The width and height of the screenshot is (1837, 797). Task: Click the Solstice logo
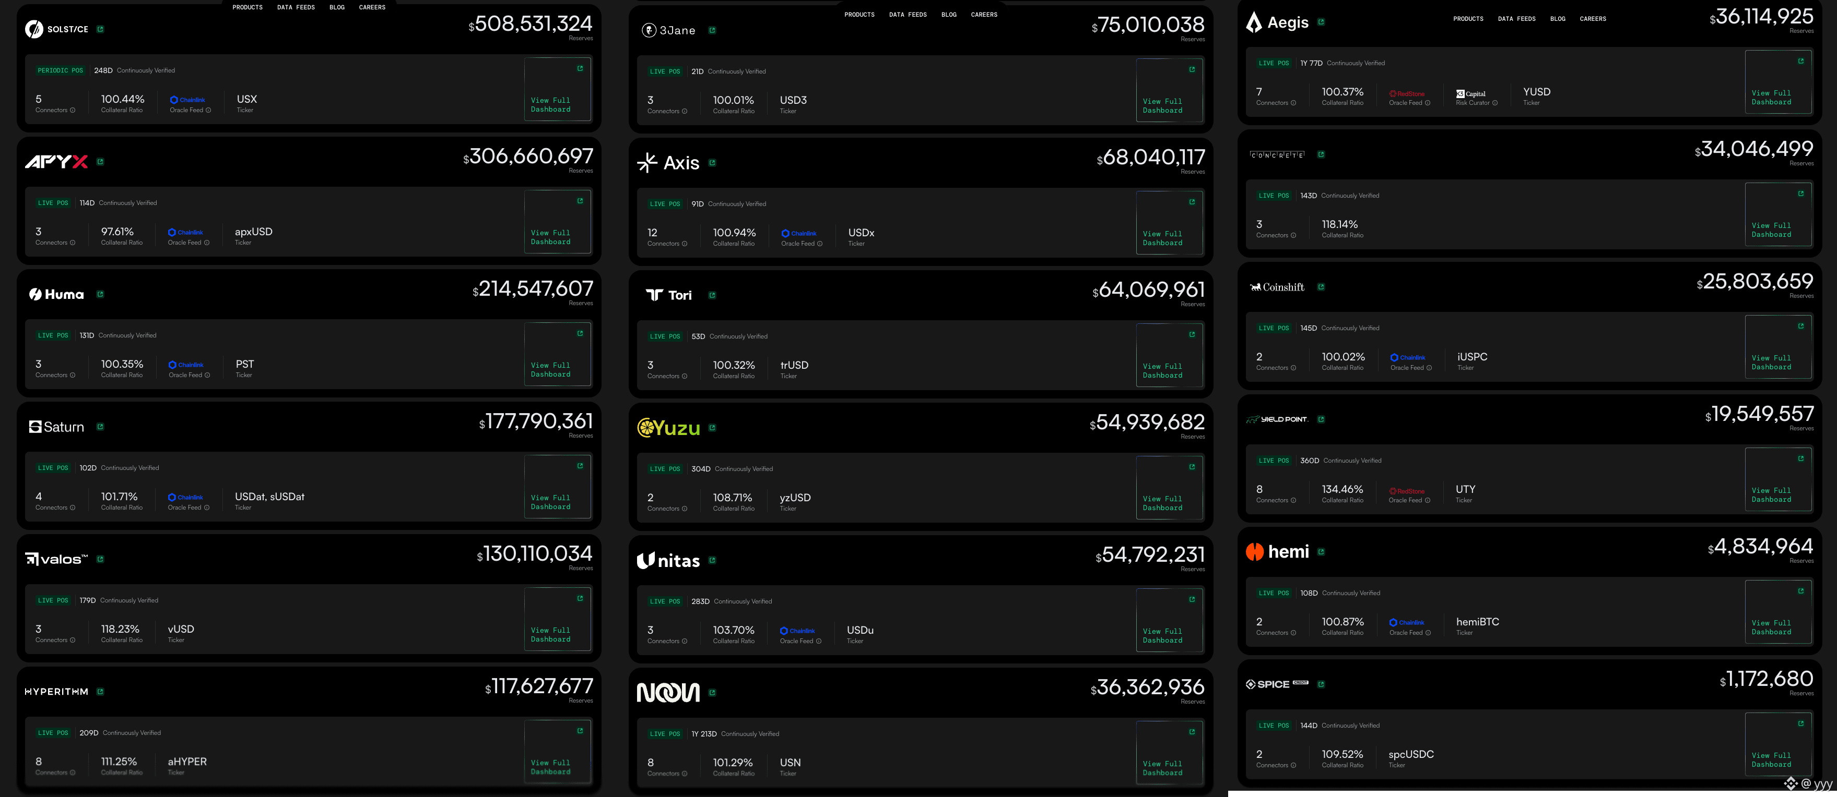coord(56,29)
